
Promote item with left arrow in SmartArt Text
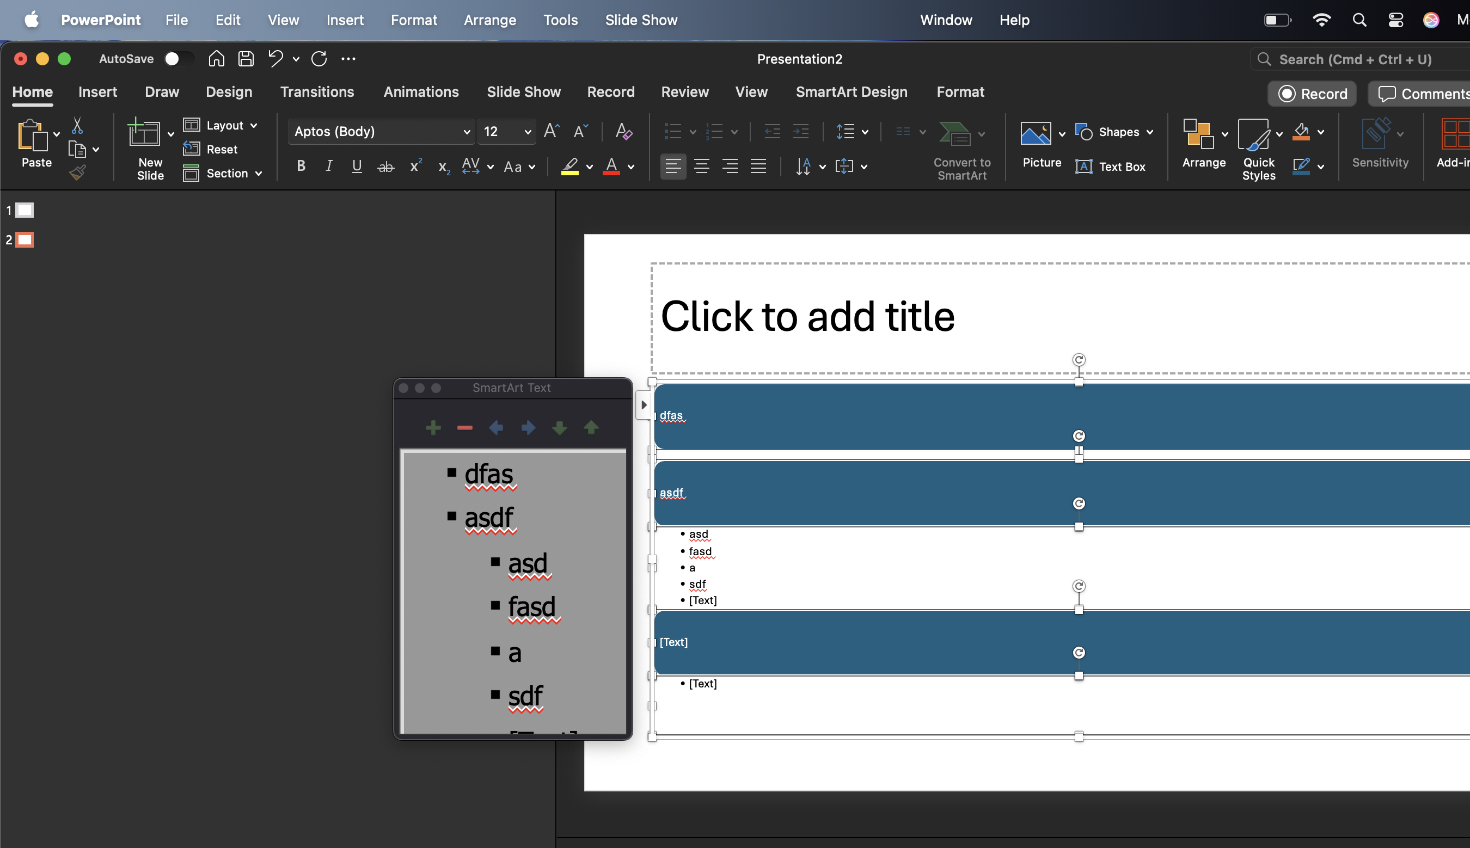pyautogui.click(x=496, y=428)
